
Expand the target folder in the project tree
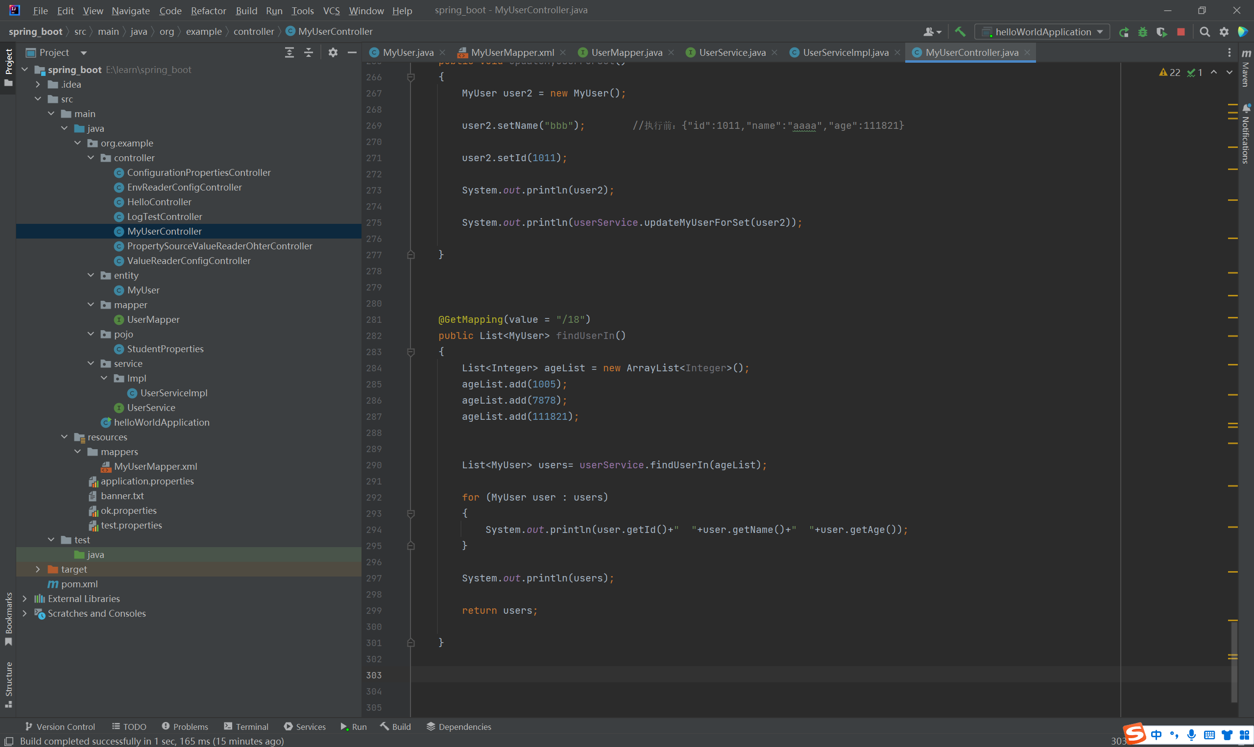tap(38, 569)
